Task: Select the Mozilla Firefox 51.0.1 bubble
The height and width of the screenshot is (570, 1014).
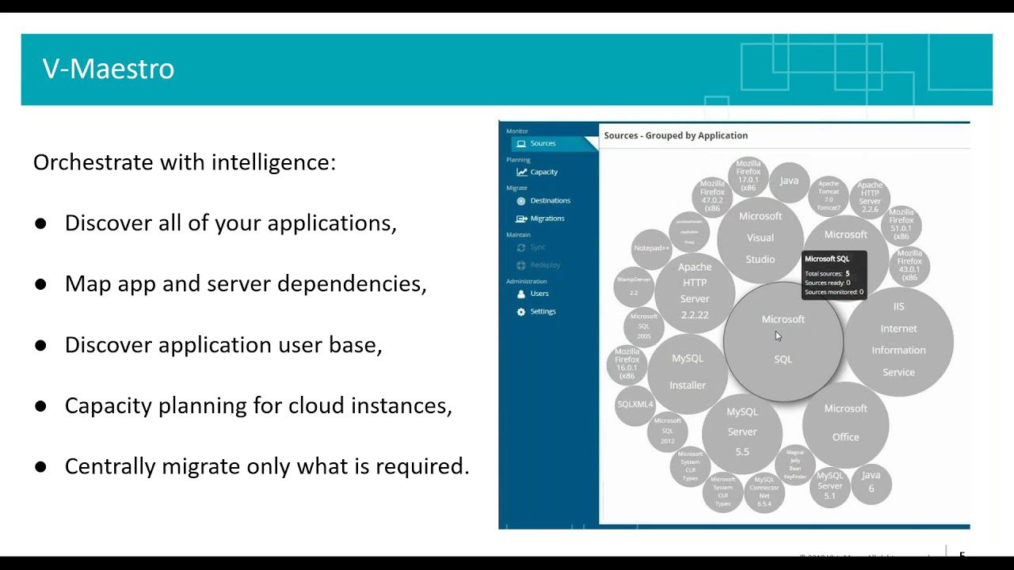Action: pos(902,225)
